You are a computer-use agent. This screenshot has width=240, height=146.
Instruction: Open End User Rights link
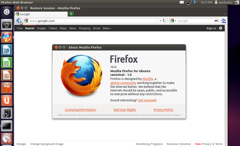coord(125,110)
